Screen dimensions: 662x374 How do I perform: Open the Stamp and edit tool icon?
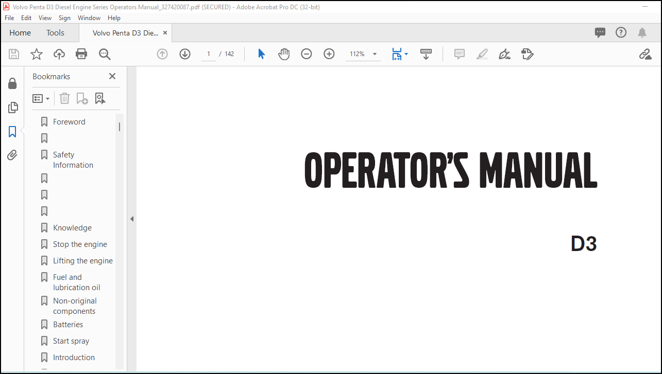527,54
